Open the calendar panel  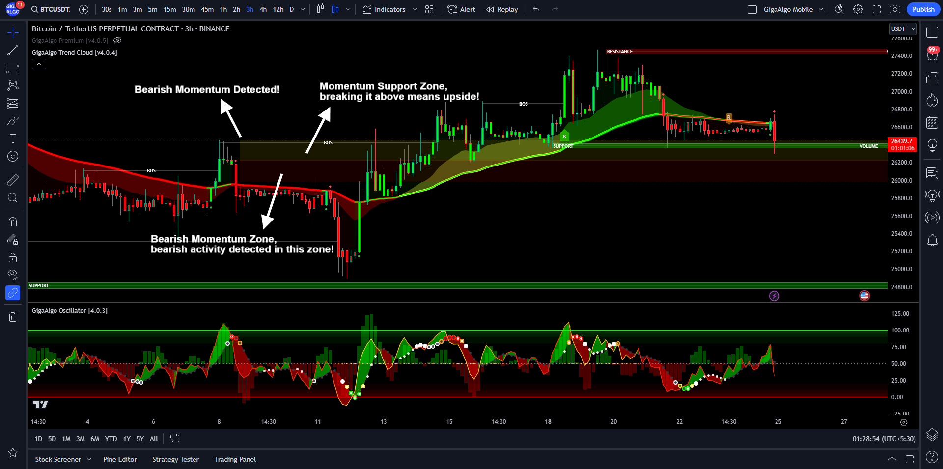tap(932, 123)
